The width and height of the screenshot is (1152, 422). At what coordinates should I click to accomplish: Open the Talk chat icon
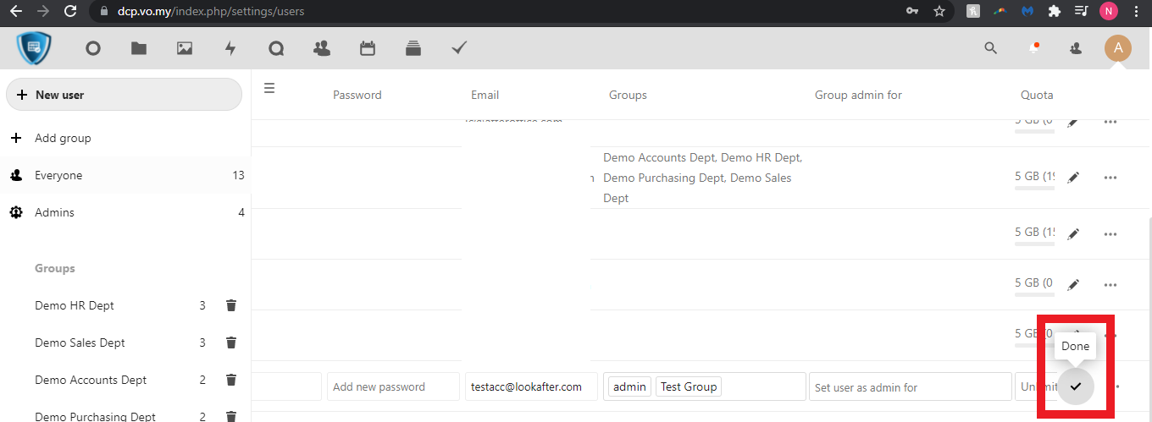point(276,48)
